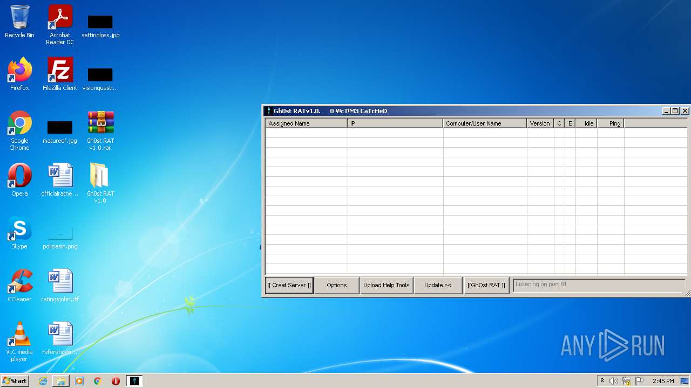Open the VLC media player shortcut

[x=19, y=342]
